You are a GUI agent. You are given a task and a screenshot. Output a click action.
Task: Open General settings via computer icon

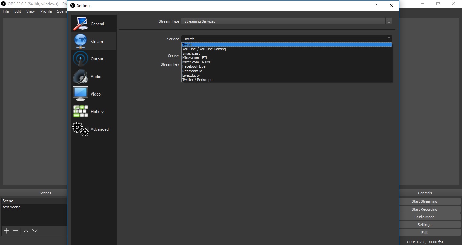[x=80, y=24]
